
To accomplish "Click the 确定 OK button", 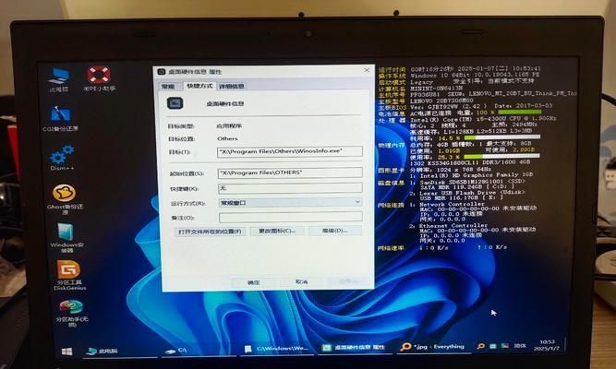I will pyautogui.click(x=254, y=282).
